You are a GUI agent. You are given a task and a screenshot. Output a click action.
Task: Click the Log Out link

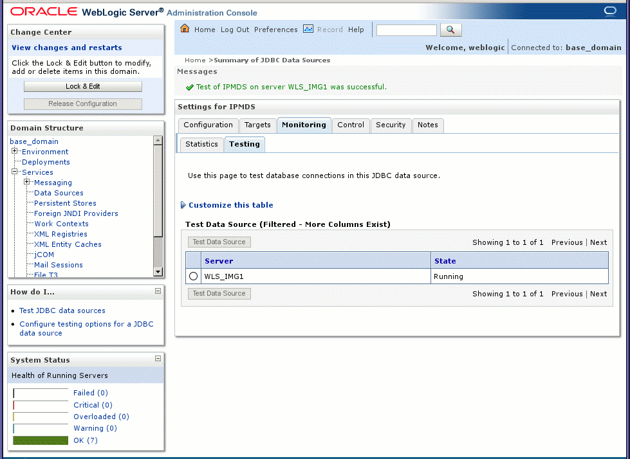coord(235,30)
